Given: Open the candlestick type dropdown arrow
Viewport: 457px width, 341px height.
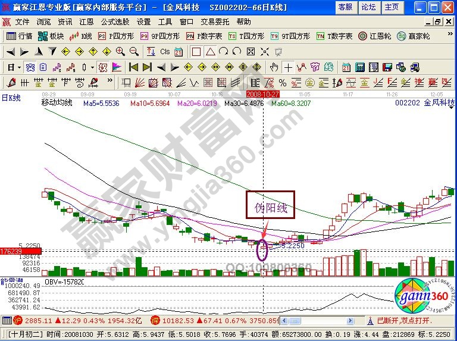Looking at the screenshot, I should click(x=92, y=67).
